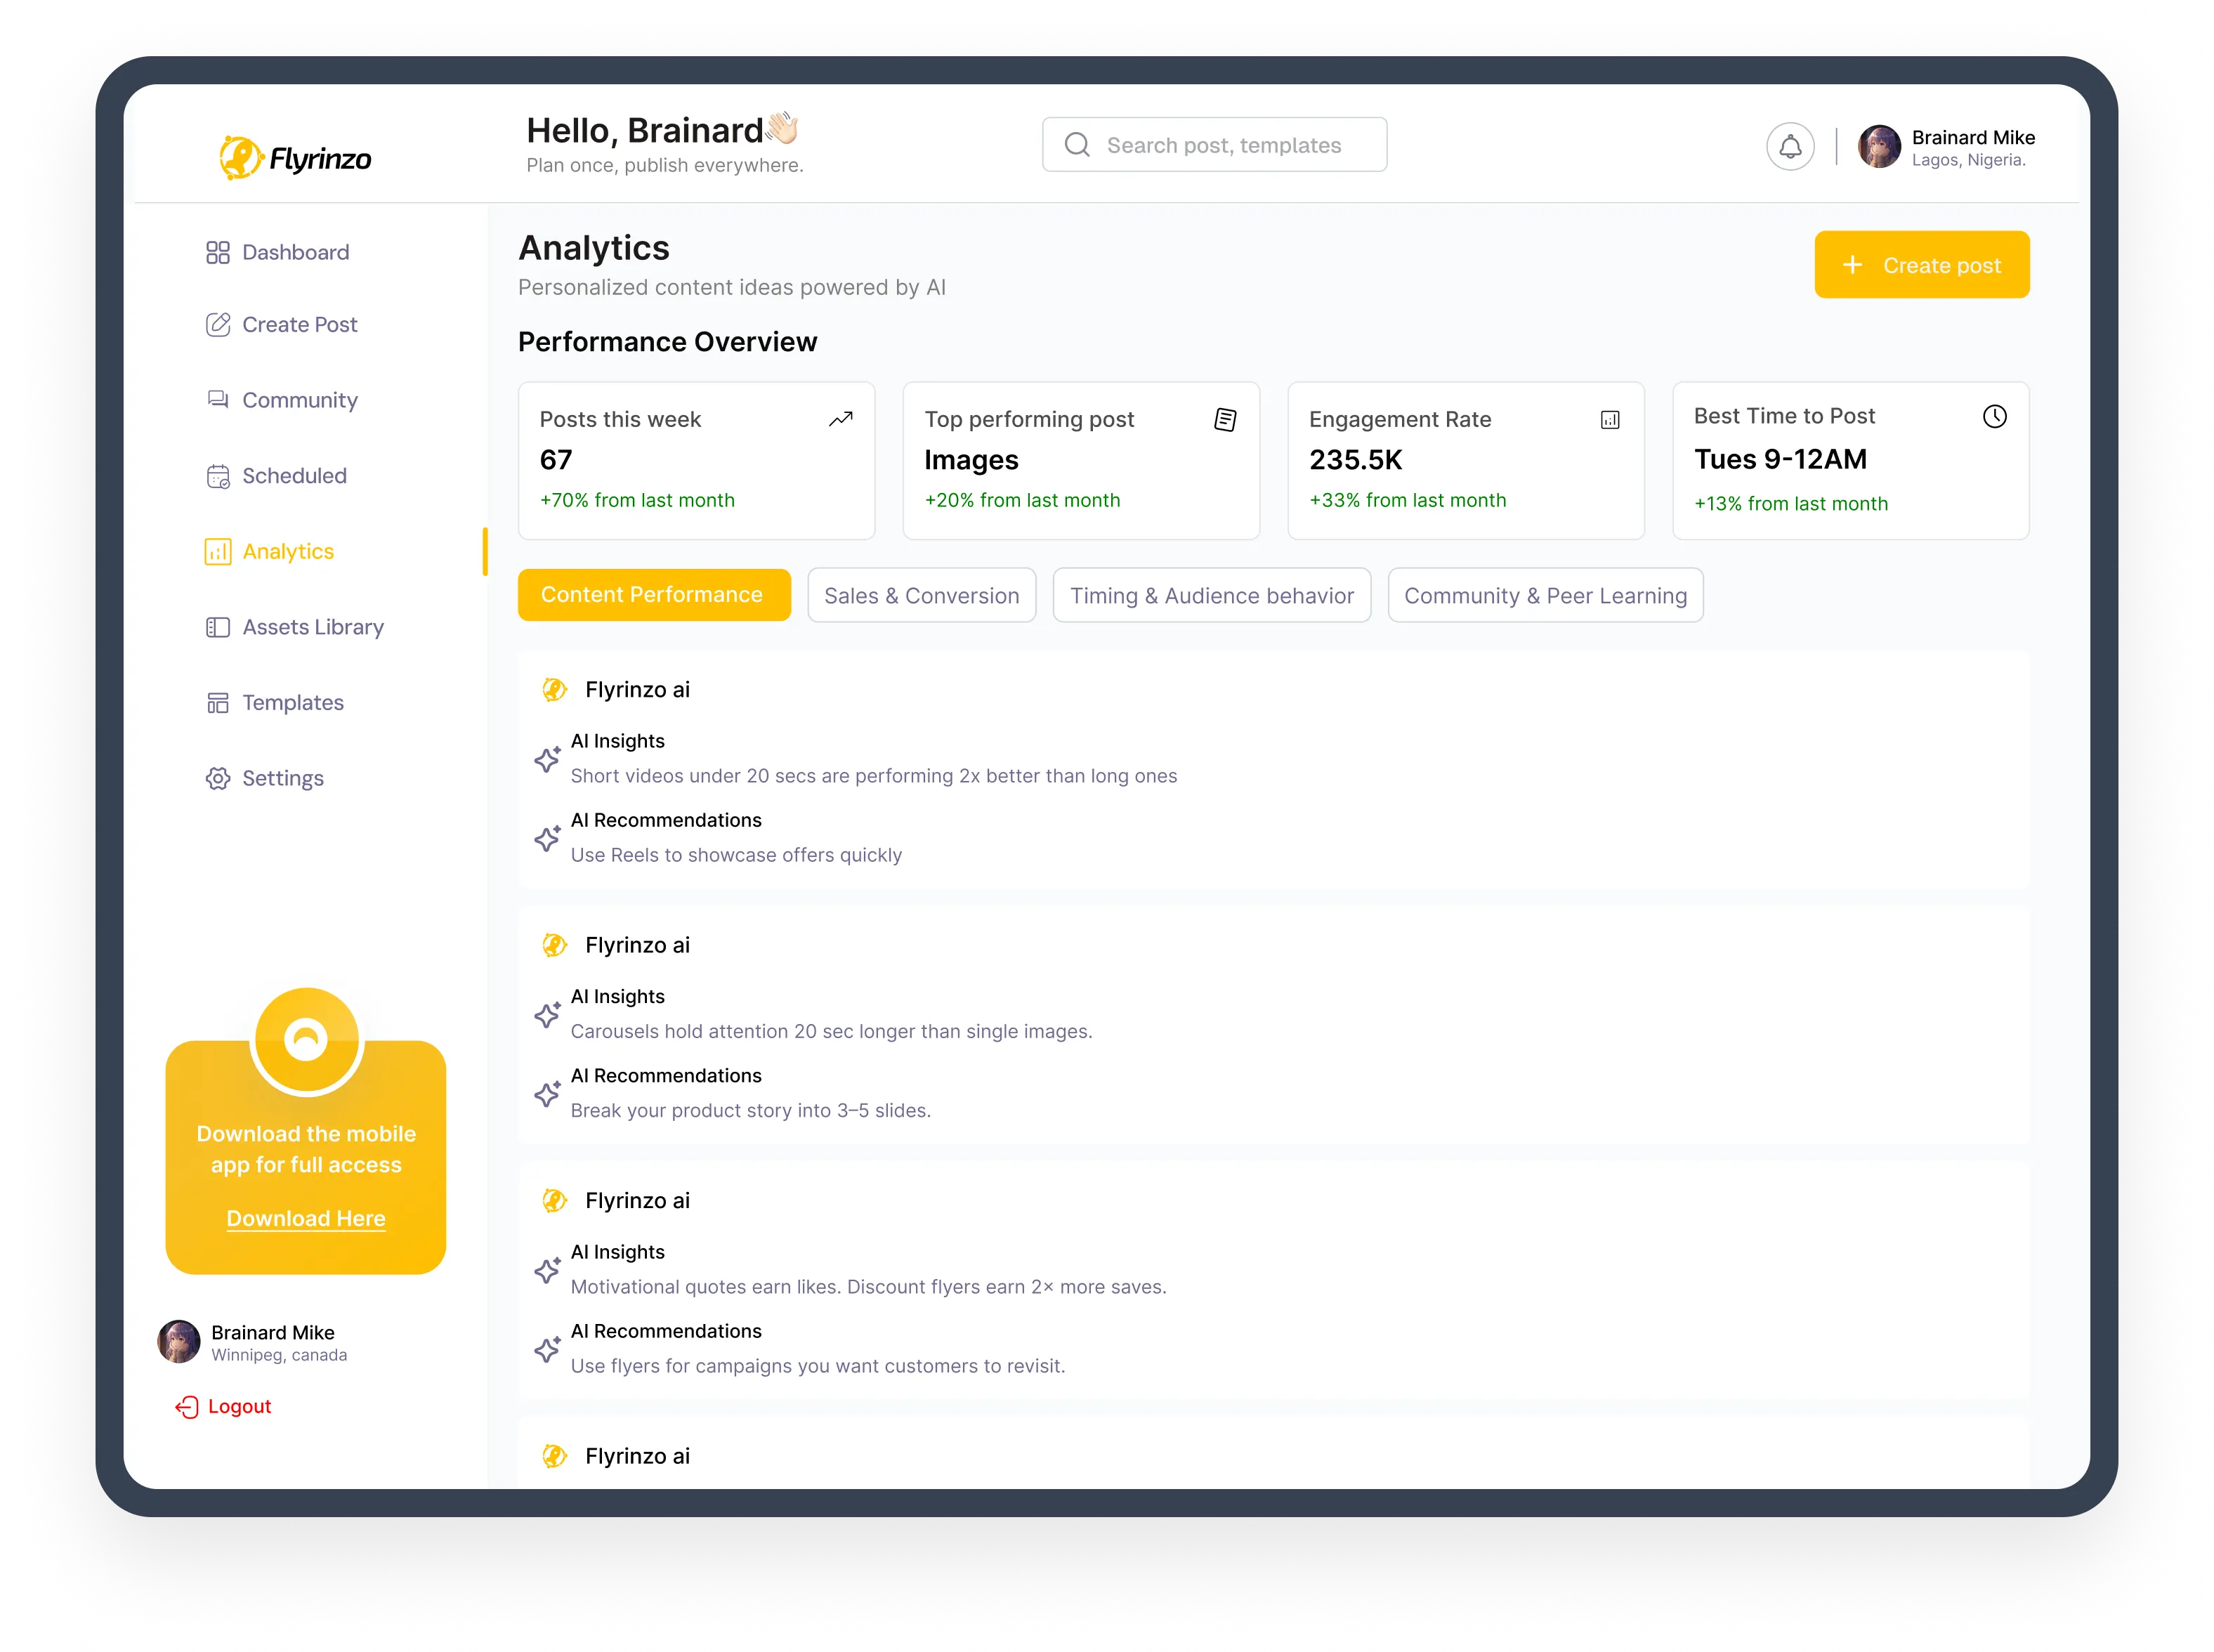Image resolution: width=2214 pixels, height=1652 pixels.
Task: Click the Create post button
Action: coord(1920,264)
